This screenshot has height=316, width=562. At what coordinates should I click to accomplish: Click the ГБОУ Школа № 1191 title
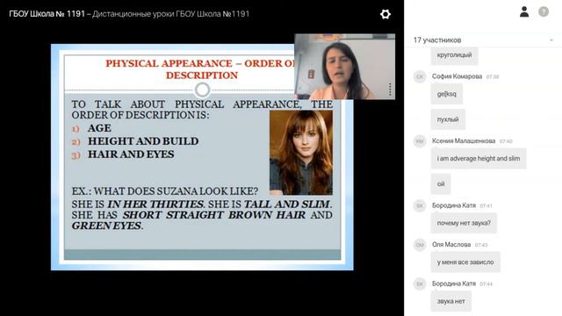(47, 14)
